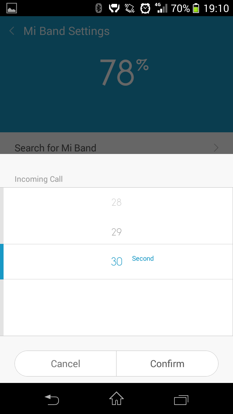Screen dimensions: 233x414
Task: Open the Search for Mi Band chevron
Action: (216, 148)
